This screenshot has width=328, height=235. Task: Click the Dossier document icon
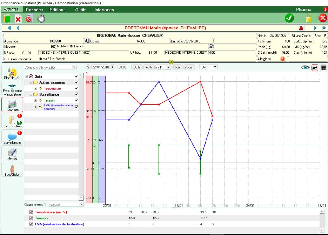coord(87,41)
